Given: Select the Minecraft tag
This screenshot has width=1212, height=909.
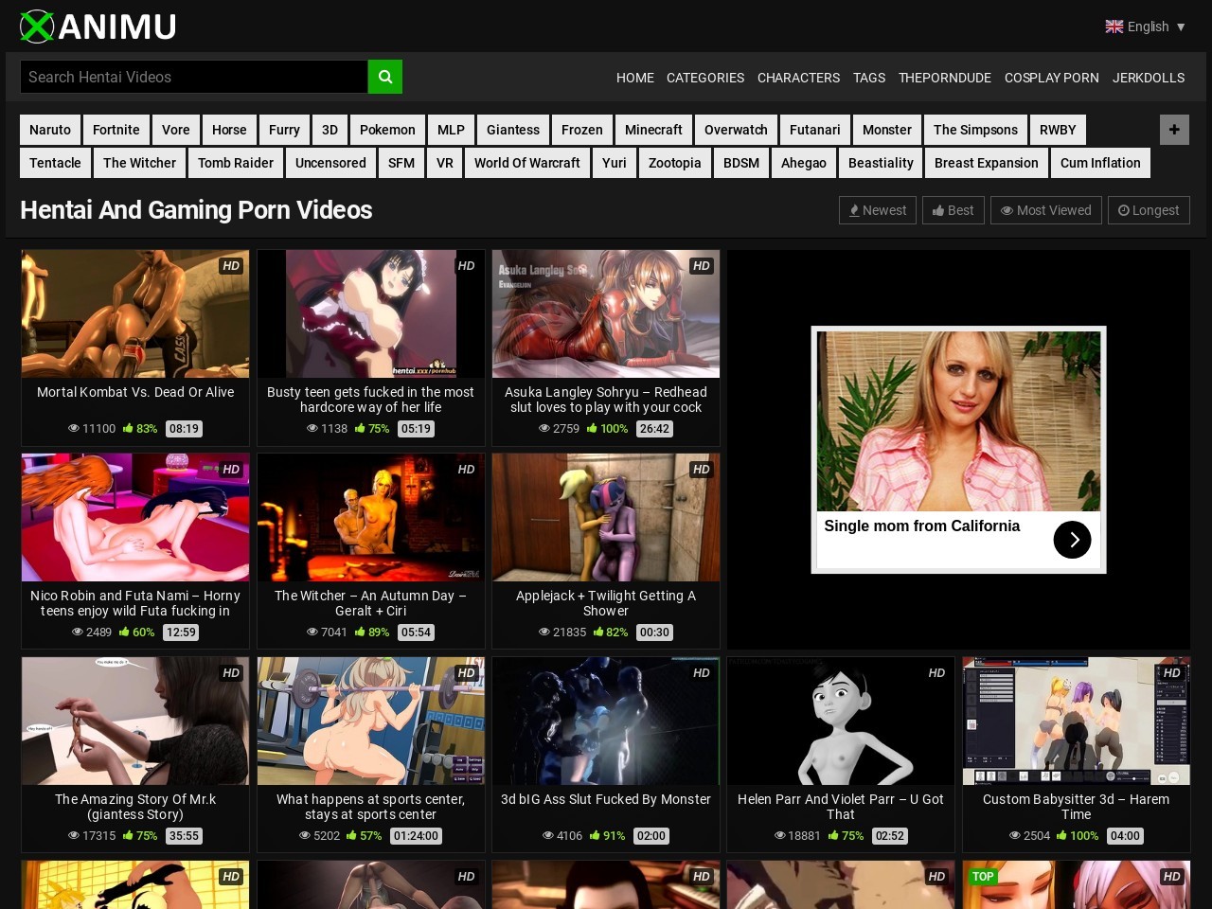Looking at the screenshot, I should 653,130.
